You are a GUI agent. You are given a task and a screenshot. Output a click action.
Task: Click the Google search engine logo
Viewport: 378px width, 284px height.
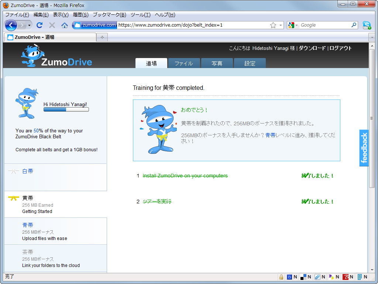pos(291,25)
